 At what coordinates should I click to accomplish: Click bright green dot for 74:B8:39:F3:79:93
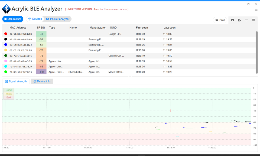tap(6, 72)
